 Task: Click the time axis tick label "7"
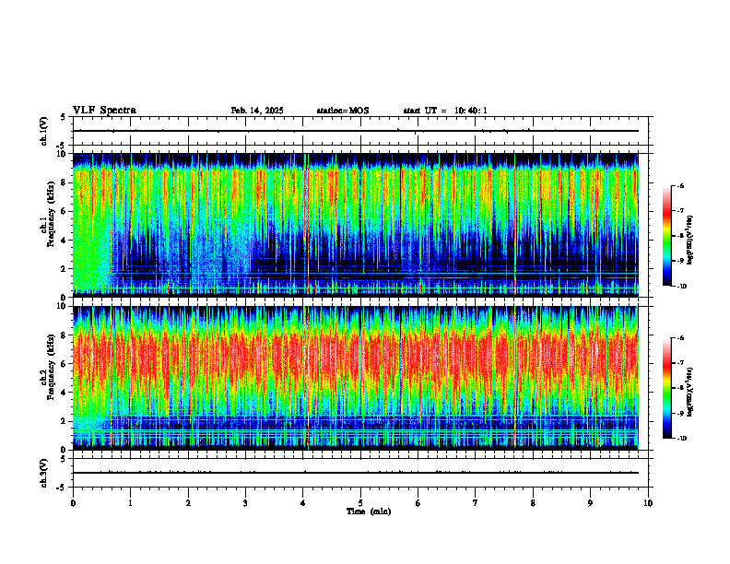476,503
